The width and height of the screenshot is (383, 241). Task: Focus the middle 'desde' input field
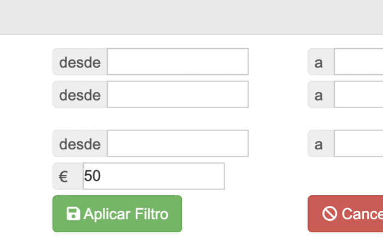click(178, 95)
